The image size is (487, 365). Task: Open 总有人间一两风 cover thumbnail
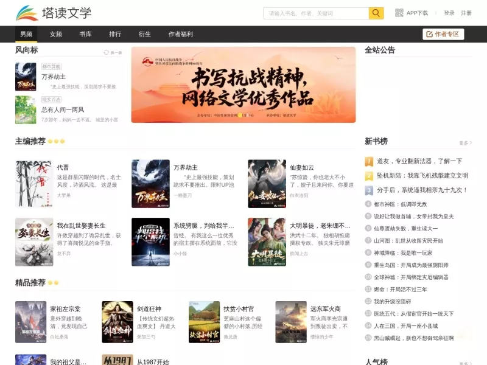click(26, 110)
